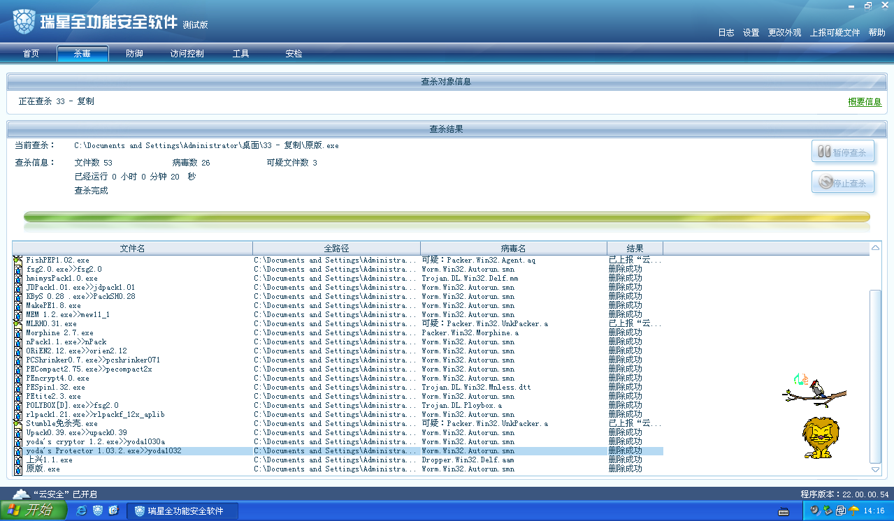The image size is (894, 521).
Task: Sort by 结果 column header
Action: click(635, 248)
